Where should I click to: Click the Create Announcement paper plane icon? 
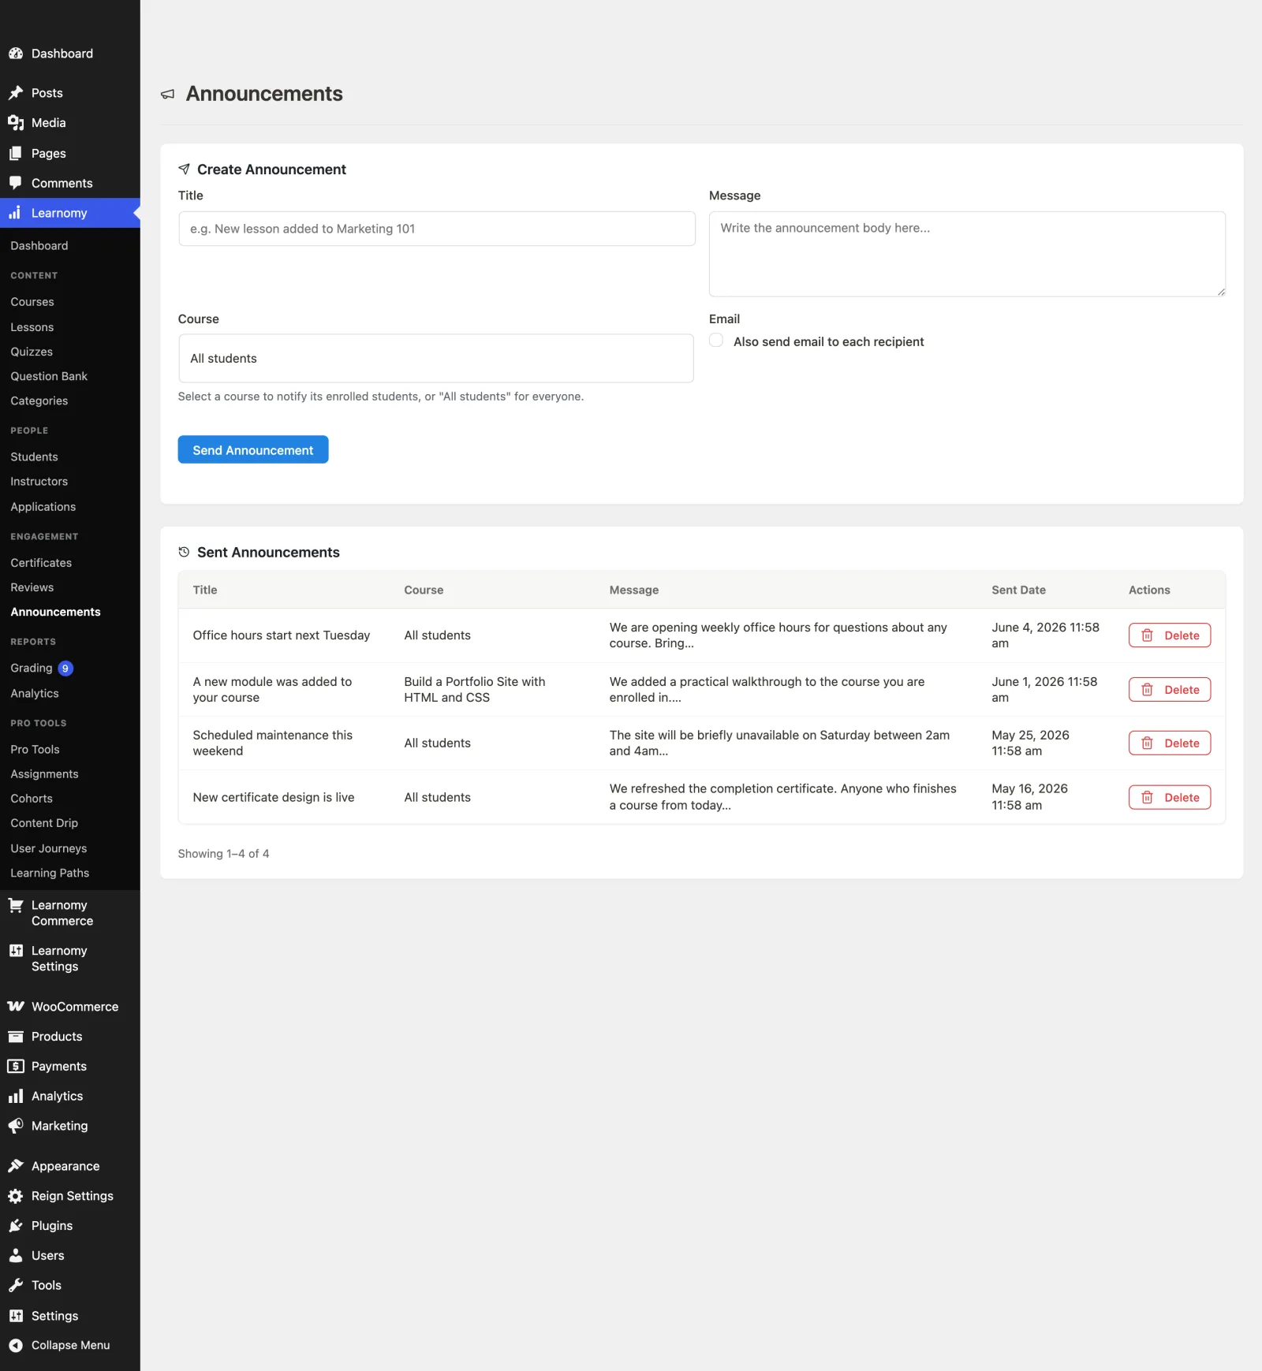[x=184, y=169]
